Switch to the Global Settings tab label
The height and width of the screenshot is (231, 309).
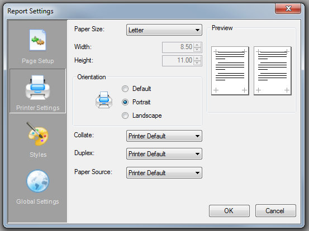point(37,201)
